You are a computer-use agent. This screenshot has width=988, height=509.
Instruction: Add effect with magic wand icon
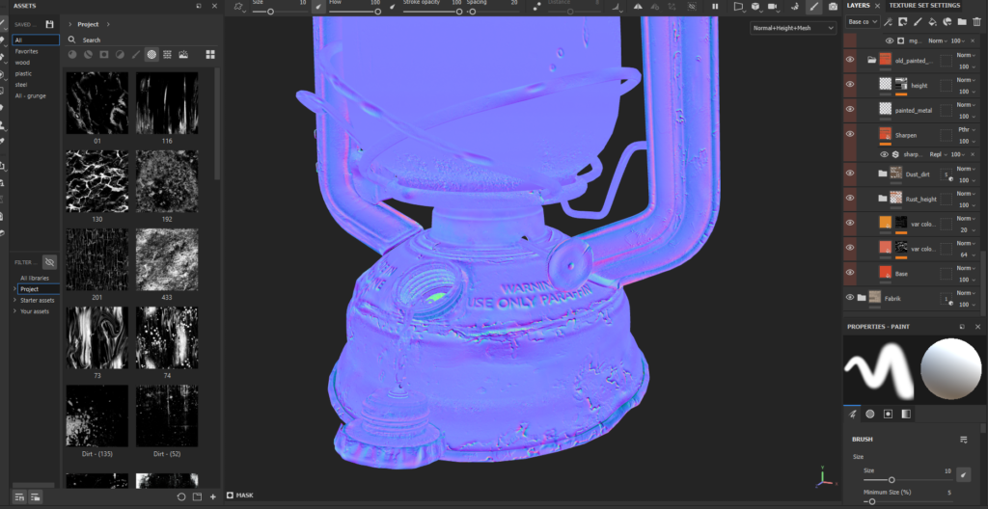[x=888, y=22]
